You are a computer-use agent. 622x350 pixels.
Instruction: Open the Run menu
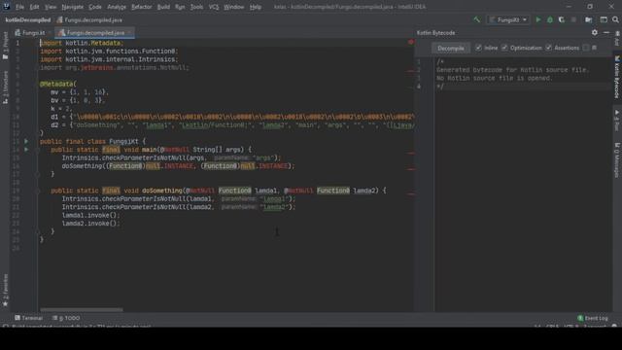[180, 7]
